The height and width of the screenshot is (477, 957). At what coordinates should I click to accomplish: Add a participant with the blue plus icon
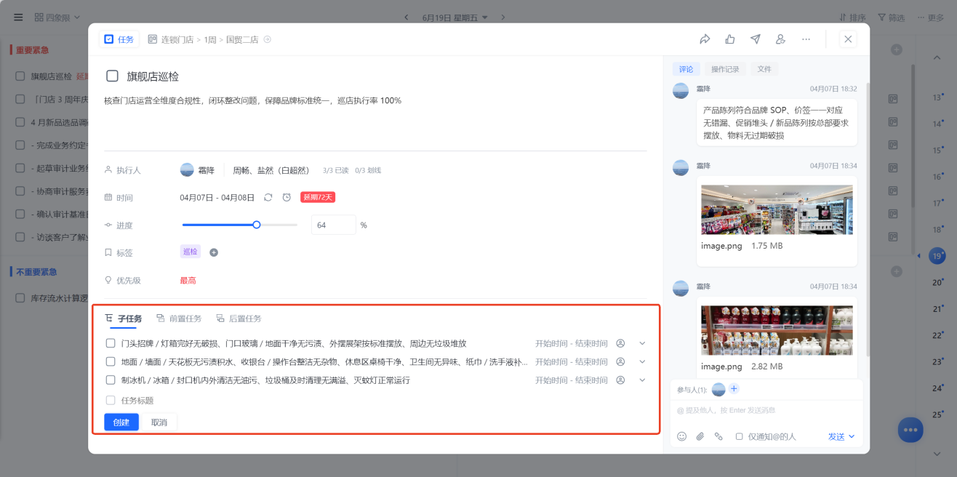click(734, 389)
